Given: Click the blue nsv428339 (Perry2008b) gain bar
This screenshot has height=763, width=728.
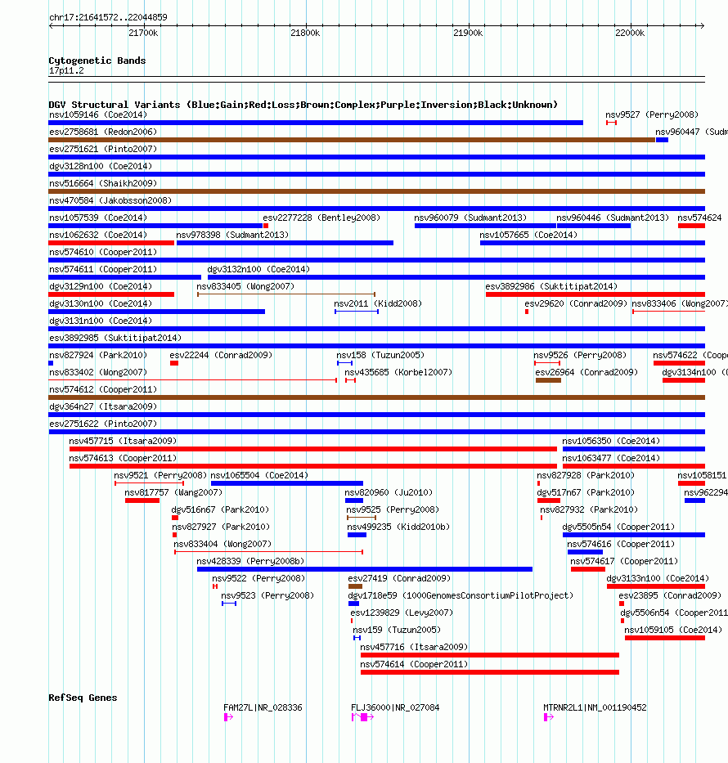Looking at the screenshot, I should tap(365, 569).
